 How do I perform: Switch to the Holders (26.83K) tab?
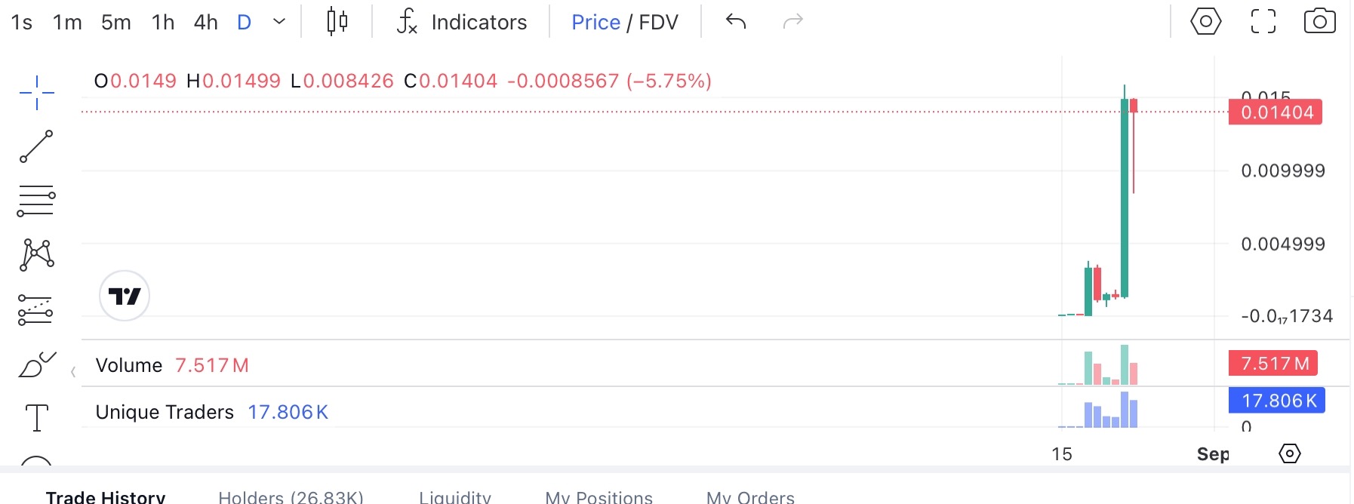tap(291, 496)
